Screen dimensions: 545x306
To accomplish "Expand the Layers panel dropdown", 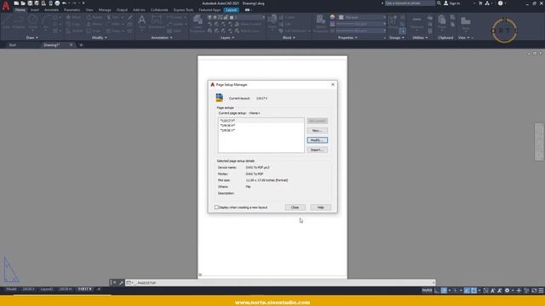I will (x=227, y=37).
